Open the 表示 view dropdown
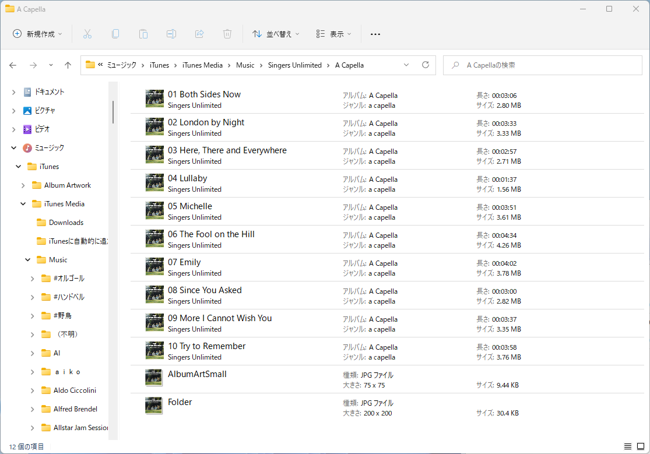650x454 pixels. coord(334,34)
